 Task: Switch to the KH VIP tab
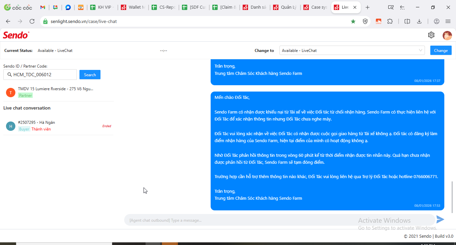pyautogui.click(x=102, y=7)
